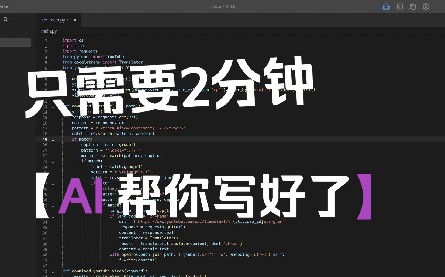Screen dimensions: 445x277
Task: Click line number 19 in the gutter
Action: click(x=45, y=139)
